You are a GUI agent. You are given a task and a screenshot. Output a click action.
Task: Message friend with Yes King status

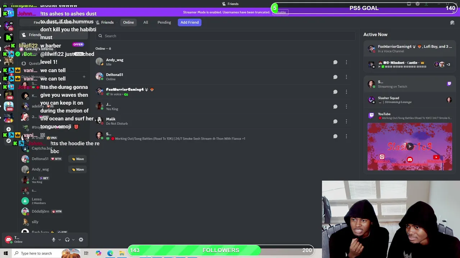point(335,106)
